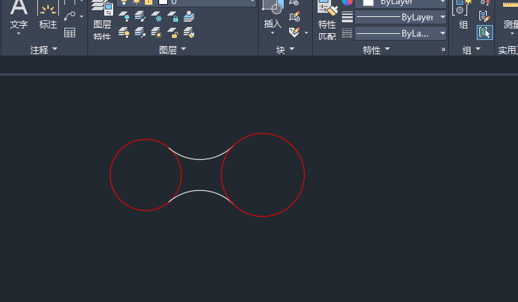Toggle group selection on/off
This screenshot has height=302, width=518.
485,33
